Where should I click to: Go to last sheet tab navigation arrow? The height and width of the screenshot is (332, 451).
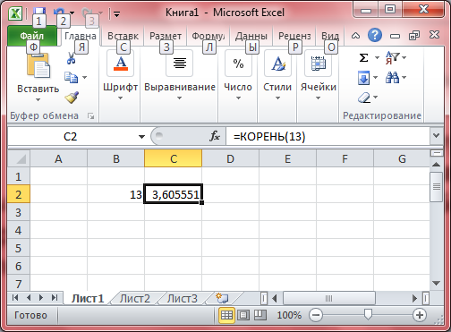pyautogui.click(x=55, y=297)
